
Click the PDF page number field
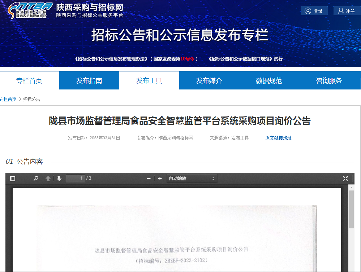(x=76, y=178)
